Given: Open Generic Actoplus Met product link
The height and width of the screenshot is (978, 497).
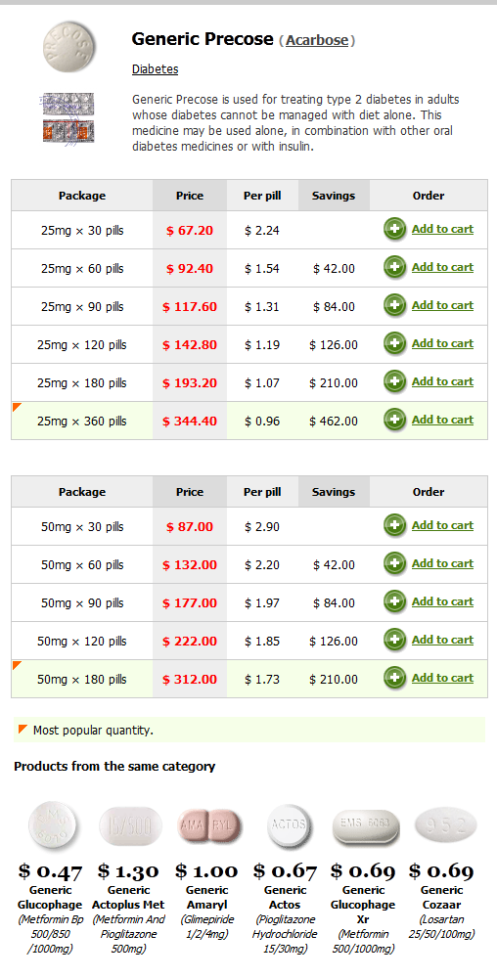Looking at the screenshot, I should tap(128, 898).
